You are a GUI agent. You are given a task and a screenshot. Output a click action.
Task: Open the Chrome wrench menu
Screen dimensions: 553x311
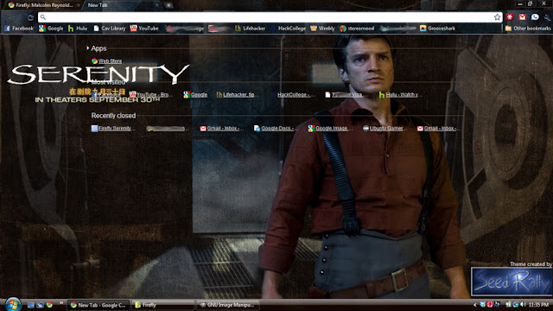click(x=548, y=17)
